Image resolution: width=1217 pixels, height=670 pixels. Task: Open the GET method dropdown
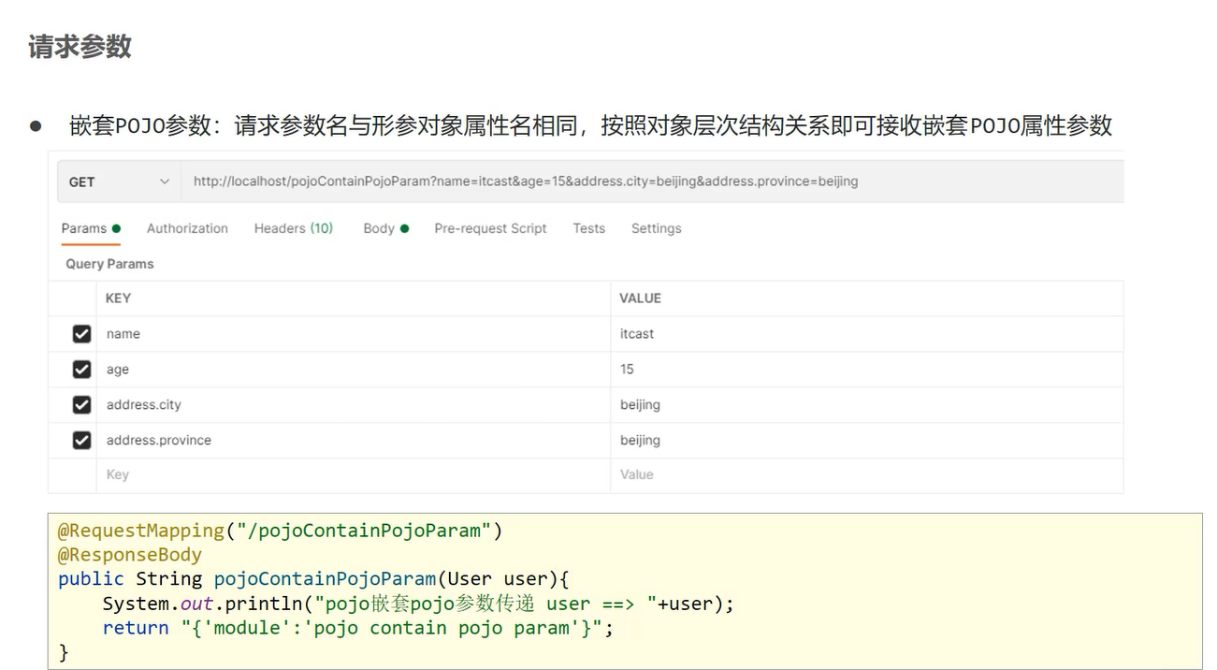tap(119, 182)
